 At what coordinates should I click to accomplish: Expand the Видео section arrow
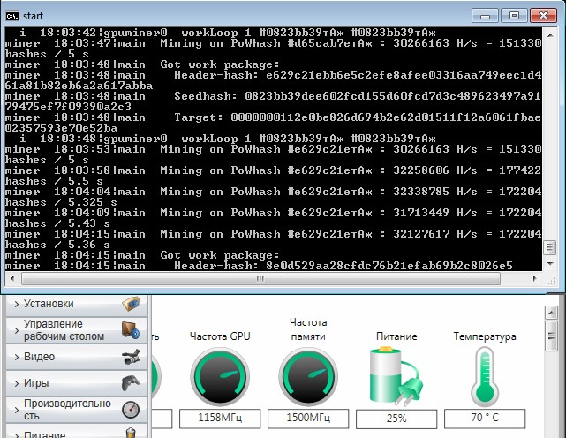[x=16, y=357]
